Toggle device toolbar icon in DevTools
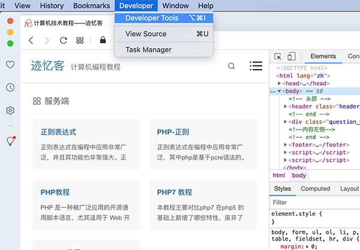The image size is (360, 250). 292,56
